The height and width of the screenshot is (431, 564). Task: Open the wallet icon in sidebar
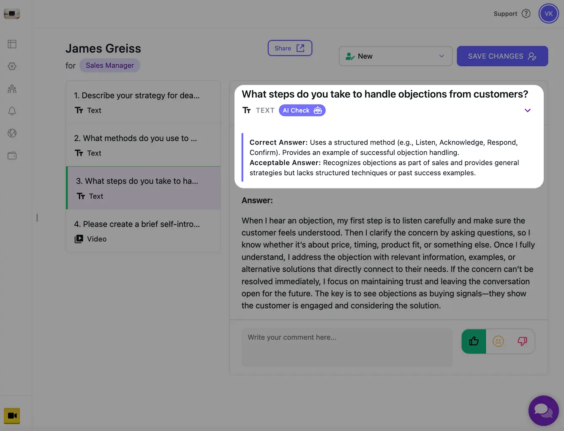(x=12, y=156)
